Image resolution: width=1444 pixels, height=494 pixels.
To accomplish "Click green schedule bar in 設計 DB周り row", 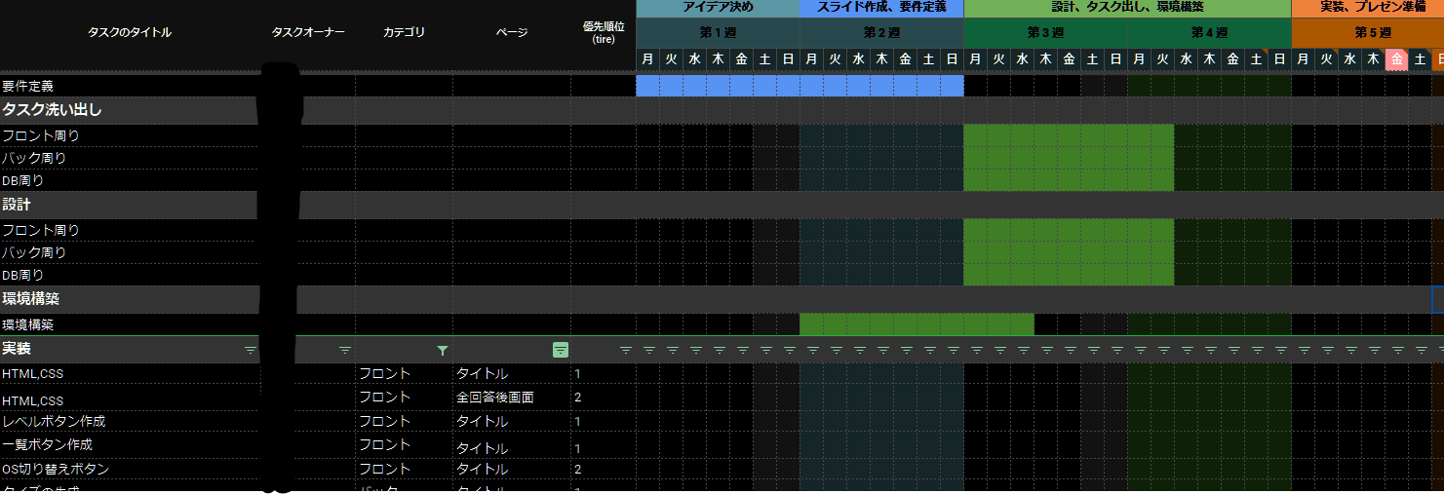I will coord(1069,275).
